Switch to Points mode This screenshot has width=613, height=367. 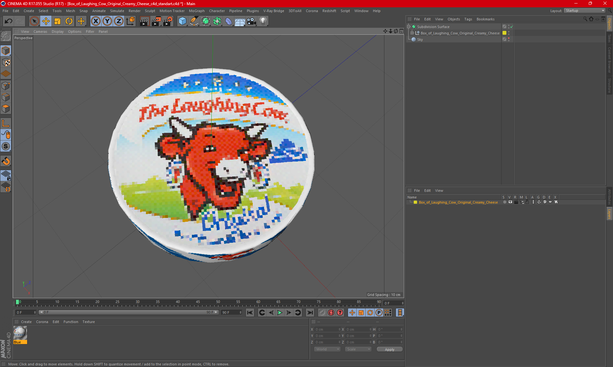(x=6, y=86)
